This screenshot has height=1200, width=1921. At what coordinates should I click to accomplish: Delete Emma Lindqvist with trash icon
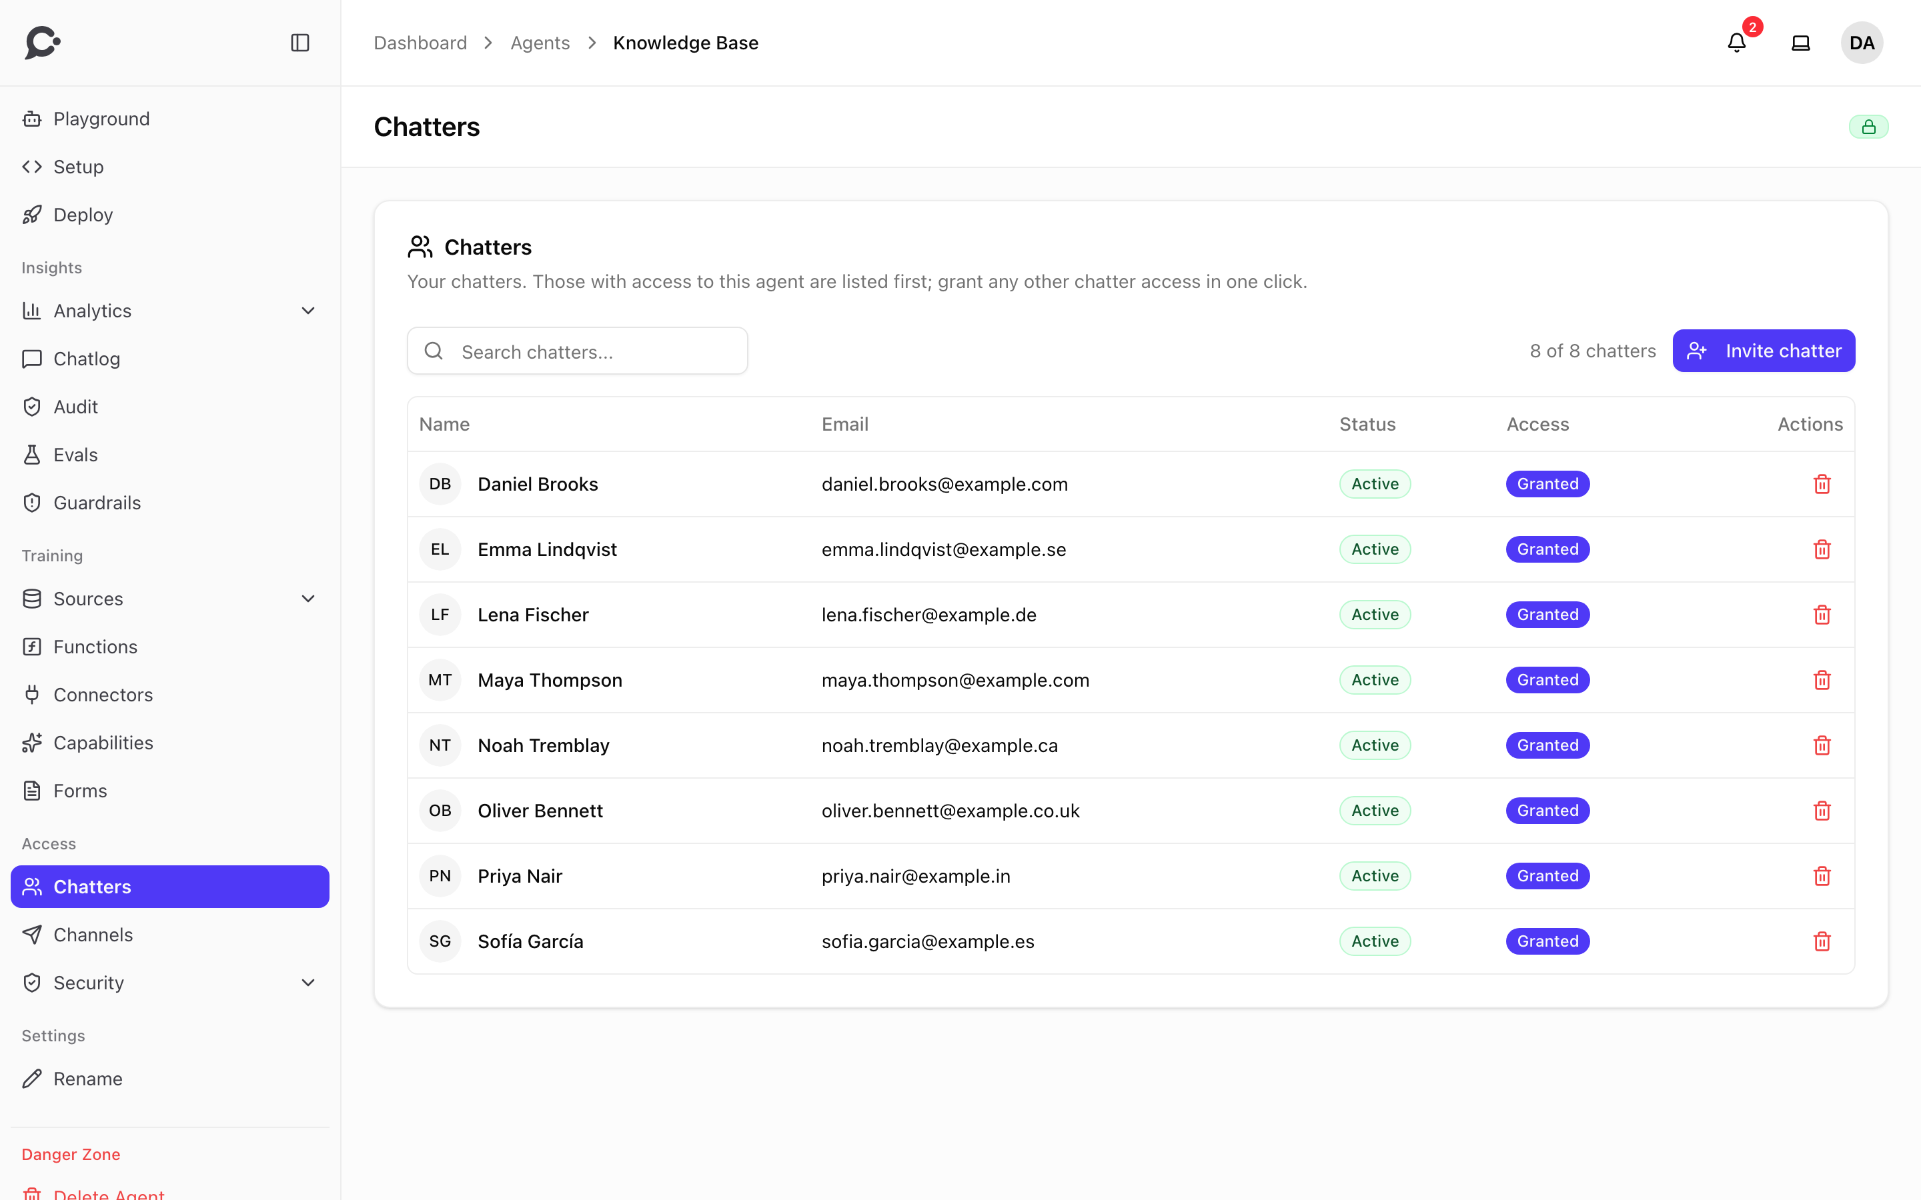(1822, 549)
